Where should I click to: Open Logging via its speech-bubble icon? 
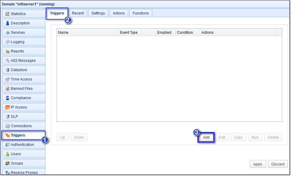pos(8,42)
